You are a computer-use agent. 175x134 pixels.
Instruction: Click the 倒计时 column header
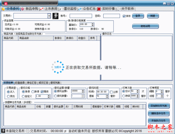pos(137,107)
